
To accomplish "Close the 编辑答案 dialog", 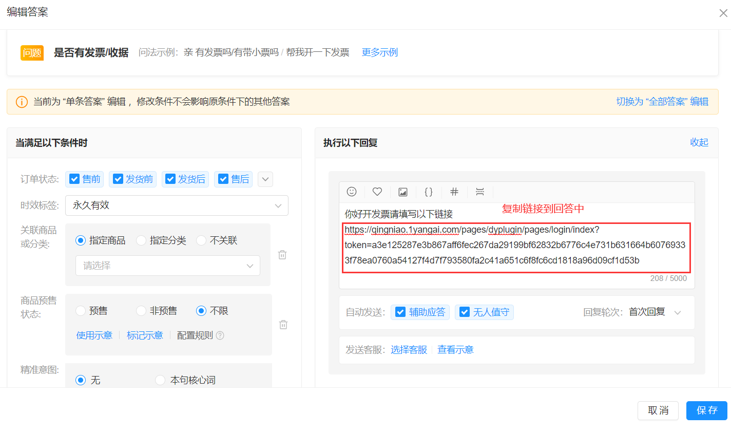I will coord(723,13).
